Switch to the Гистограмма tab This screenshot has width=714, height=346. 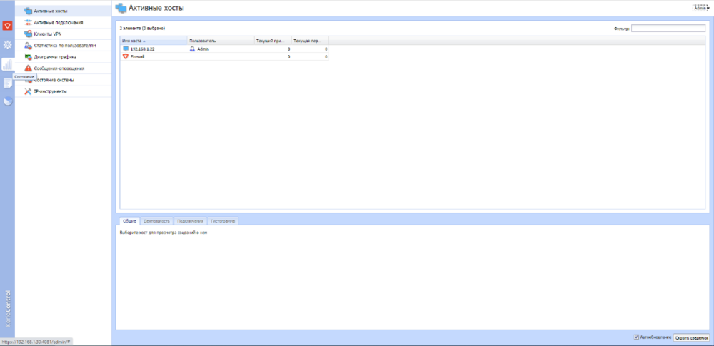pyautogui.click(x=223, y=220)
